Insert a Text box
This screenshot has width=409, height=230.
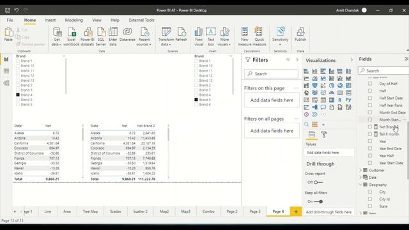211,36
